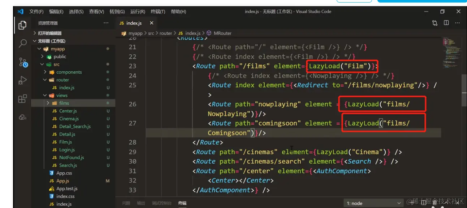Expand the 打开的编辑器 section
The image size is (467, 208).
pyautogui.click(x=35, y=33)
